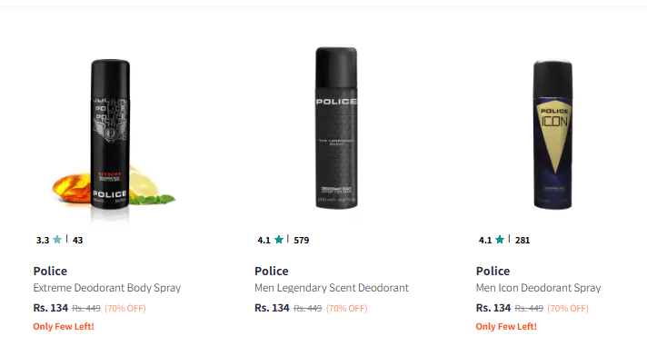Open Men Icon Deodorant Spray title

[x=538, y=288]
